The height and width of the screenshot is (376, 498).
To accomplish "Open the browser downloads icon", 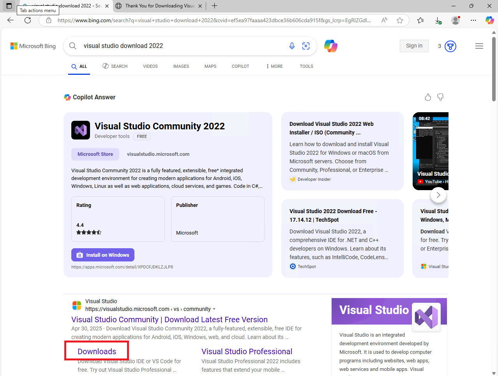I will (438, 20).
